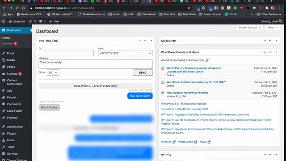286x161 pixels.
Task: Expand the Quick Draft widget
Action: pos(276,41)
